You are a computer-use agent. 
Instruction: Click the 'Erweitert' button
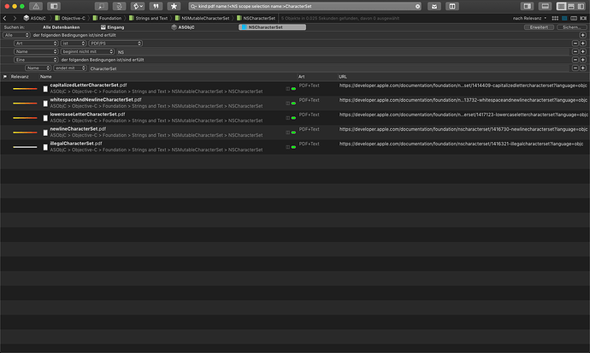(x=539, y=27)
